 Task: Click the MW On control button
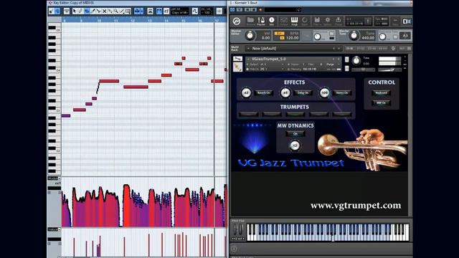coord(381,102)
